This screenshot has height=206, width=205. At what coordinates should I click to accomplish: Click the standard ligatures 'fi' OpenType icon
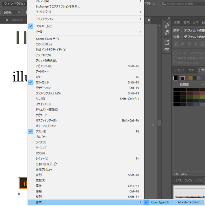click(x=177, y=44)
